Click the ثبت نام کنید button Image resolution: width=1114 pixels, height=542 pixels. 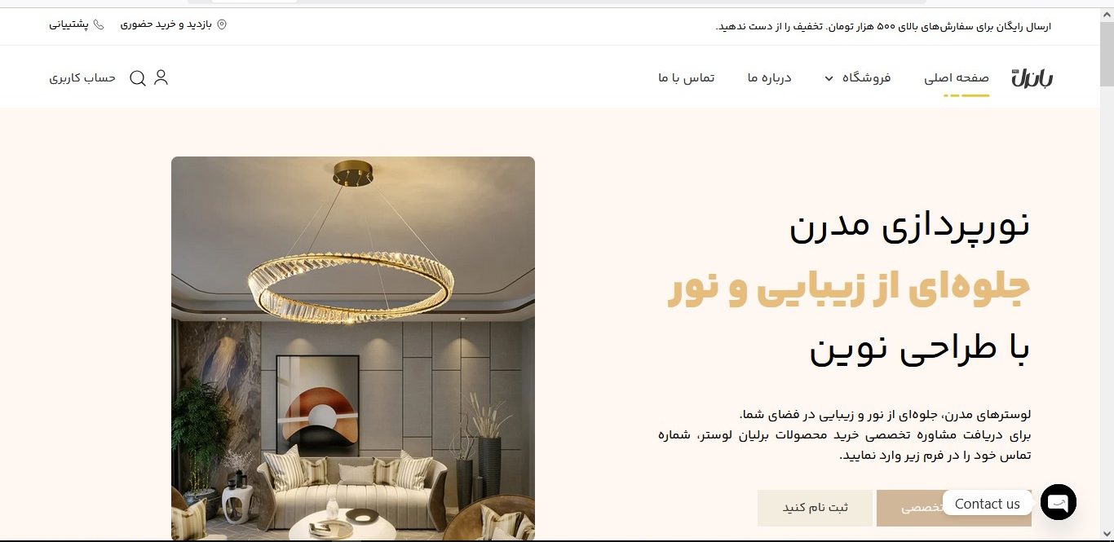tap(815, 508)
